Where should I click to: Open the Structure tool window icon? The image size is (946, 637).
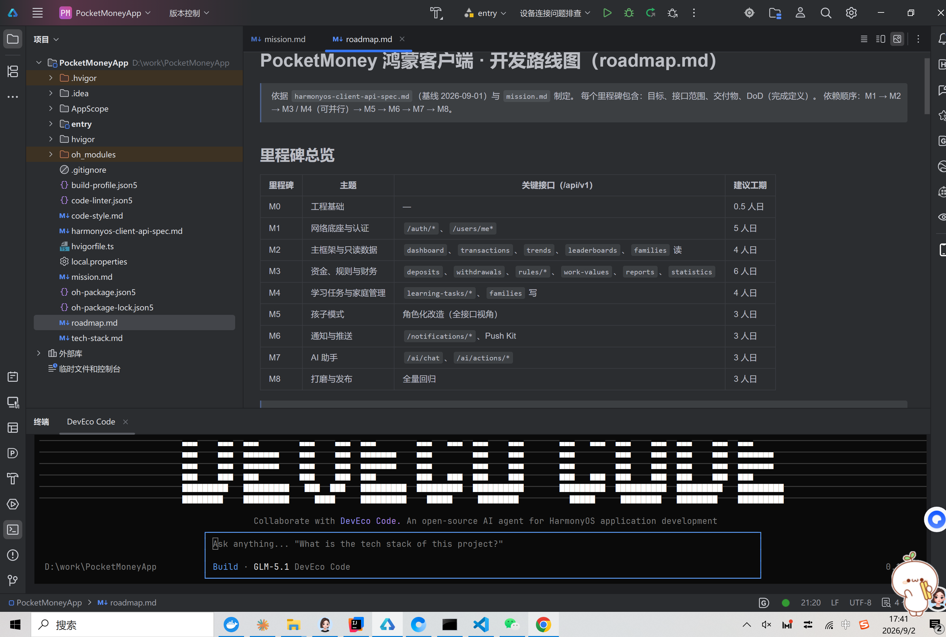13,71
